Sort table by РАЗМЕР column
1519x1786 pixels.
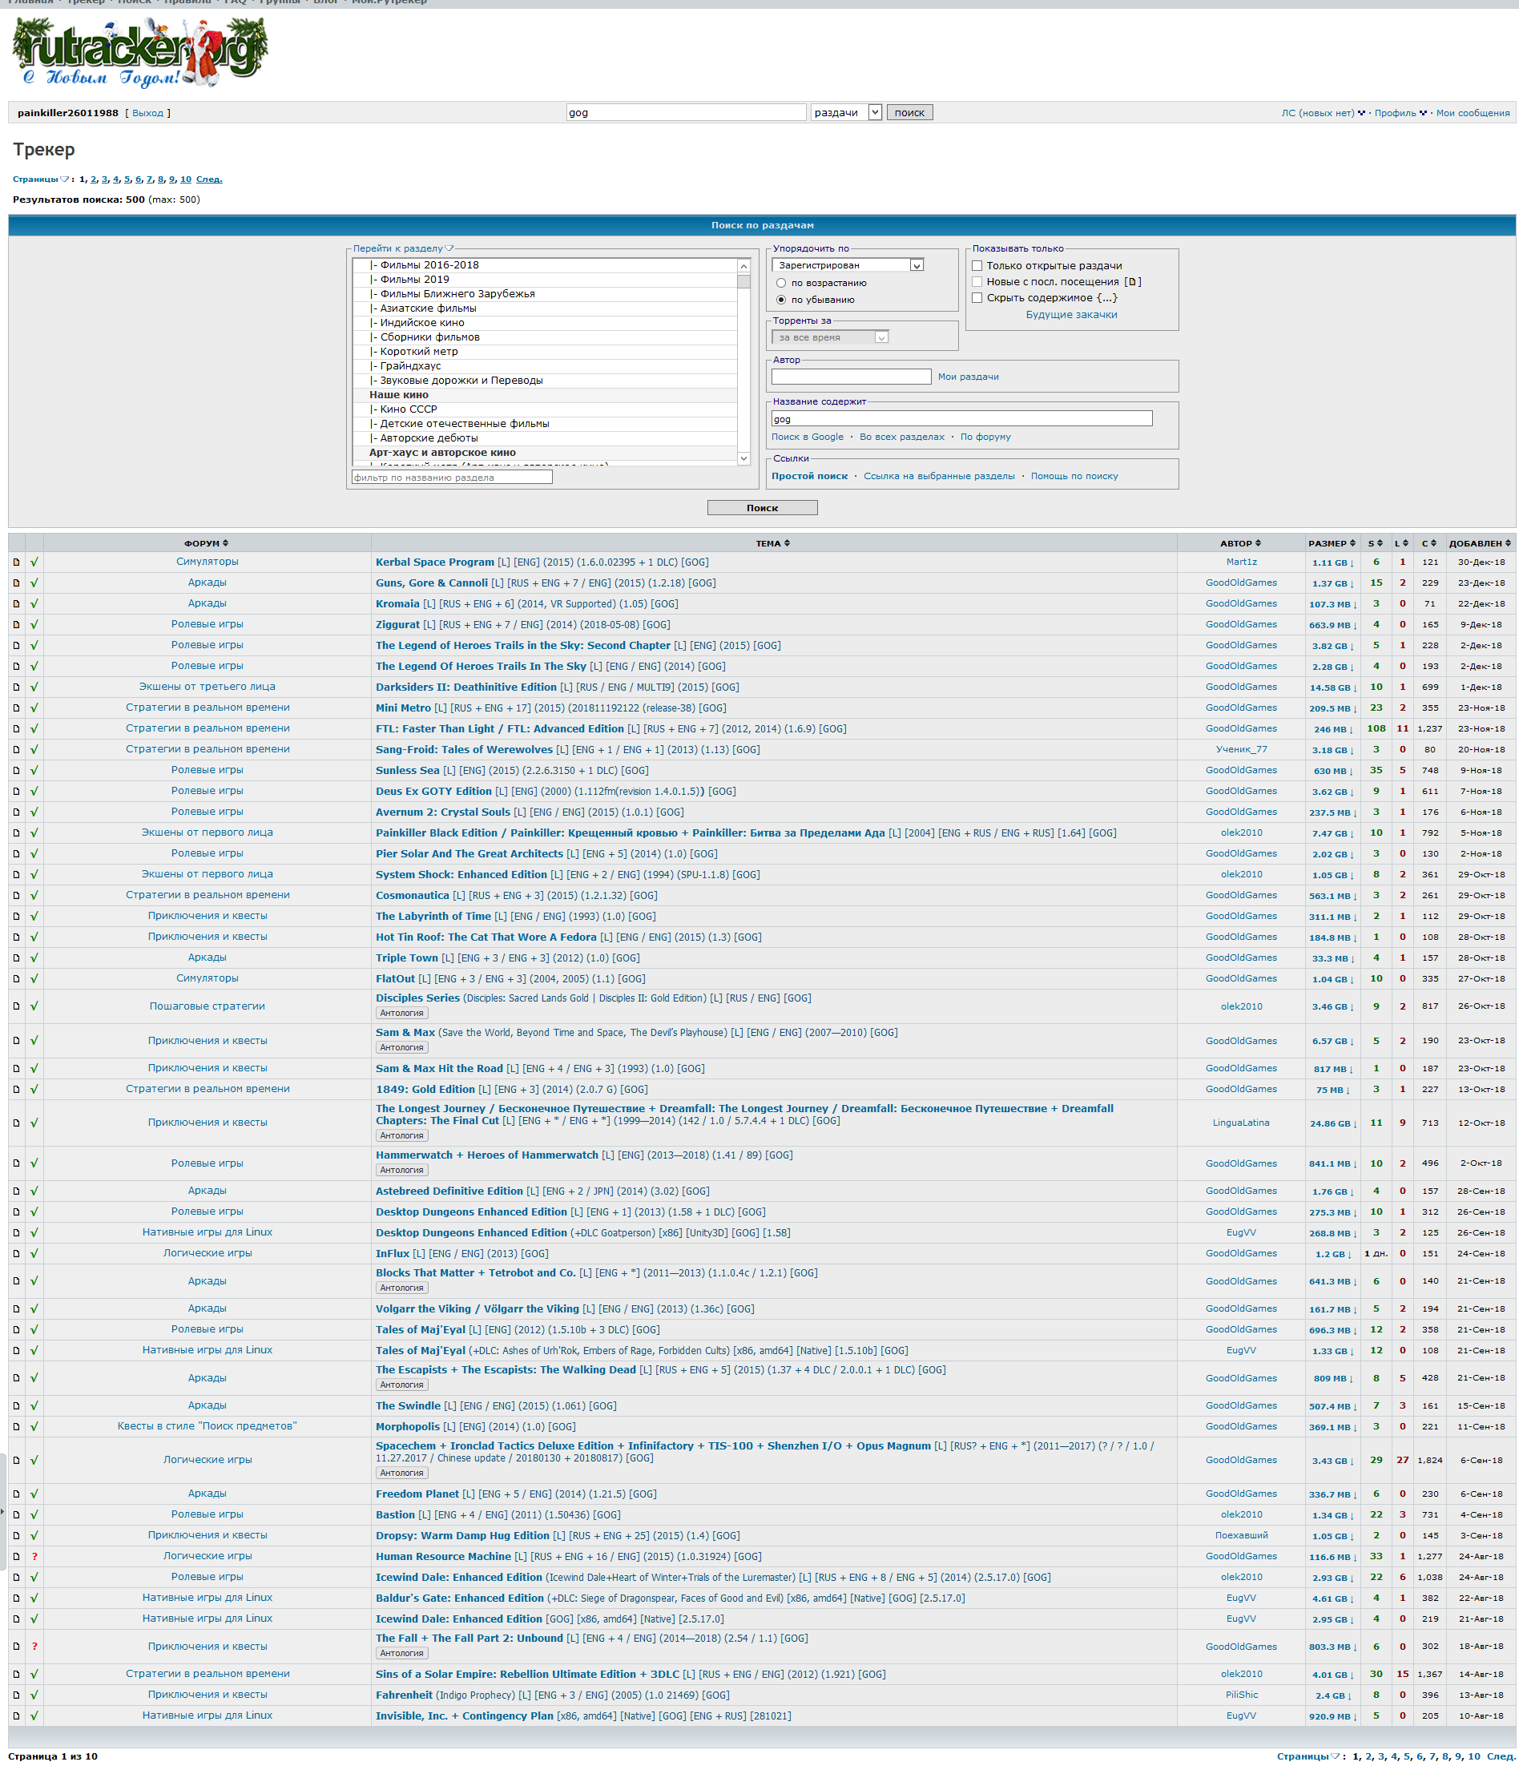coord(1332,543)
